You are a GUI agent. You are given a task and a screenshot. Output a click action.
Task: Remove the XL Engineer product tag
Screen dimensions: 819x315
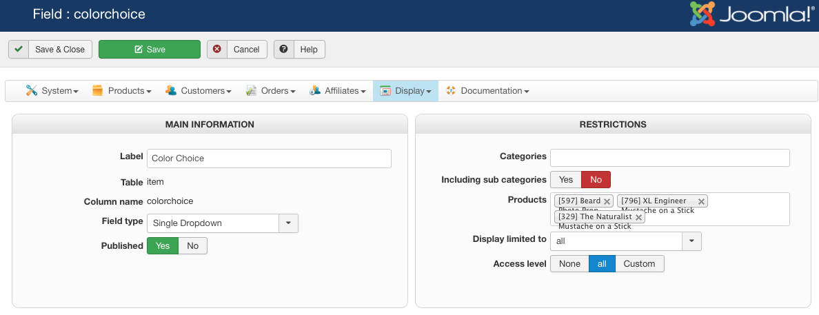(x=701, y=201)
